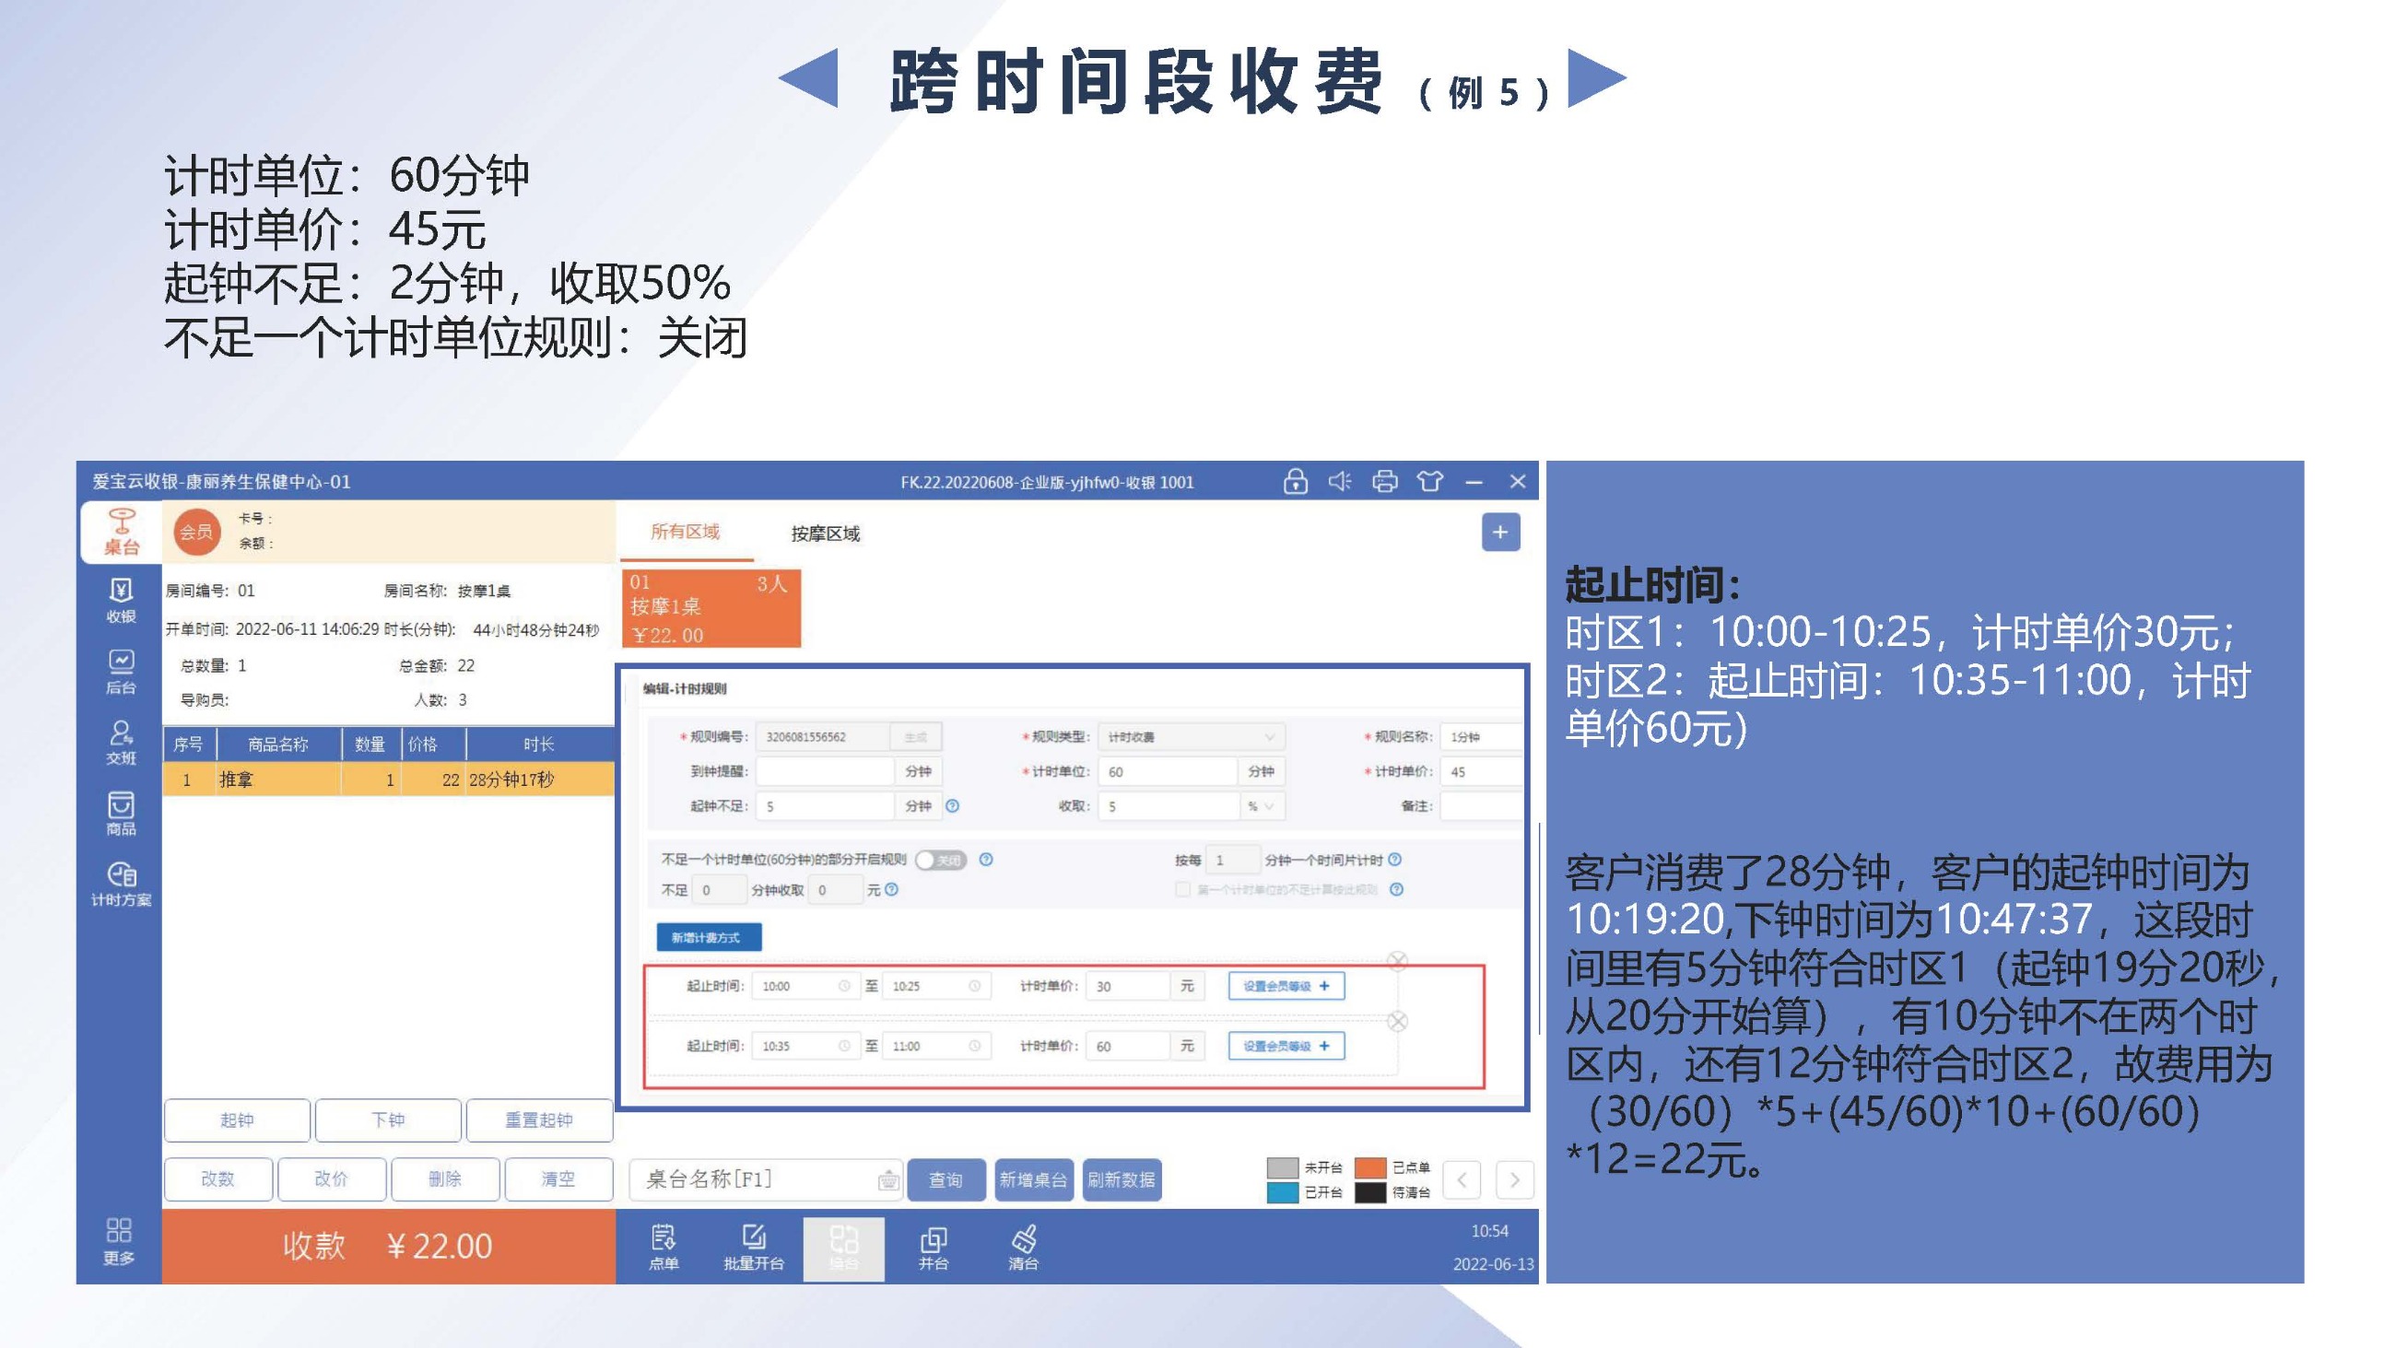
Task: Mute sound via the speaker title bar icon
Action: point(1340,482)
